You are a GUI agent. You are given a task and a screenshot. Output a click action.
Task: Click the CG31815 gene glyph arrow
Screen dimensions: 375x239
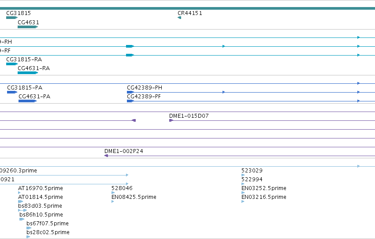(x=12, y=18)
